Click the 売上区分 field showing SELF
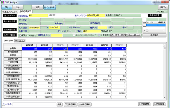 coord(71,31)
